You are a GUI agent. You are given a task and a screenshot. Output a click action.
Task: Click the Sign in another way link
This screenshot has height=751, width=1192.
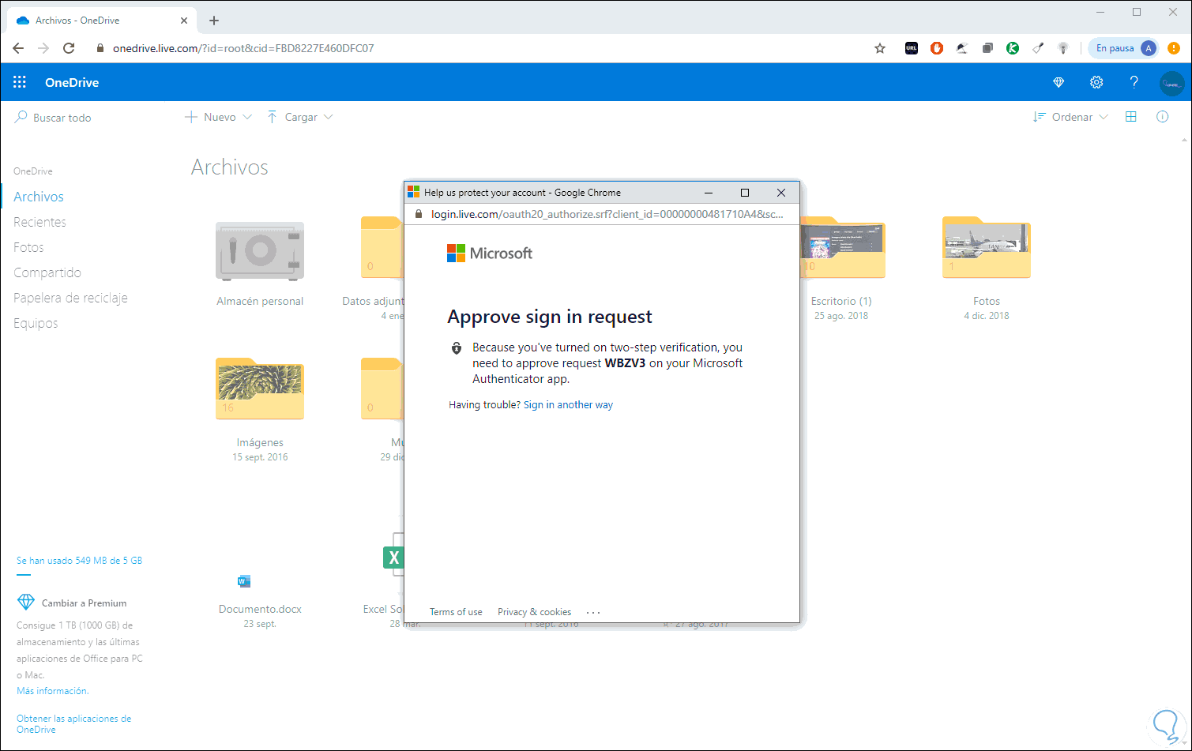[x=568, y=405]
